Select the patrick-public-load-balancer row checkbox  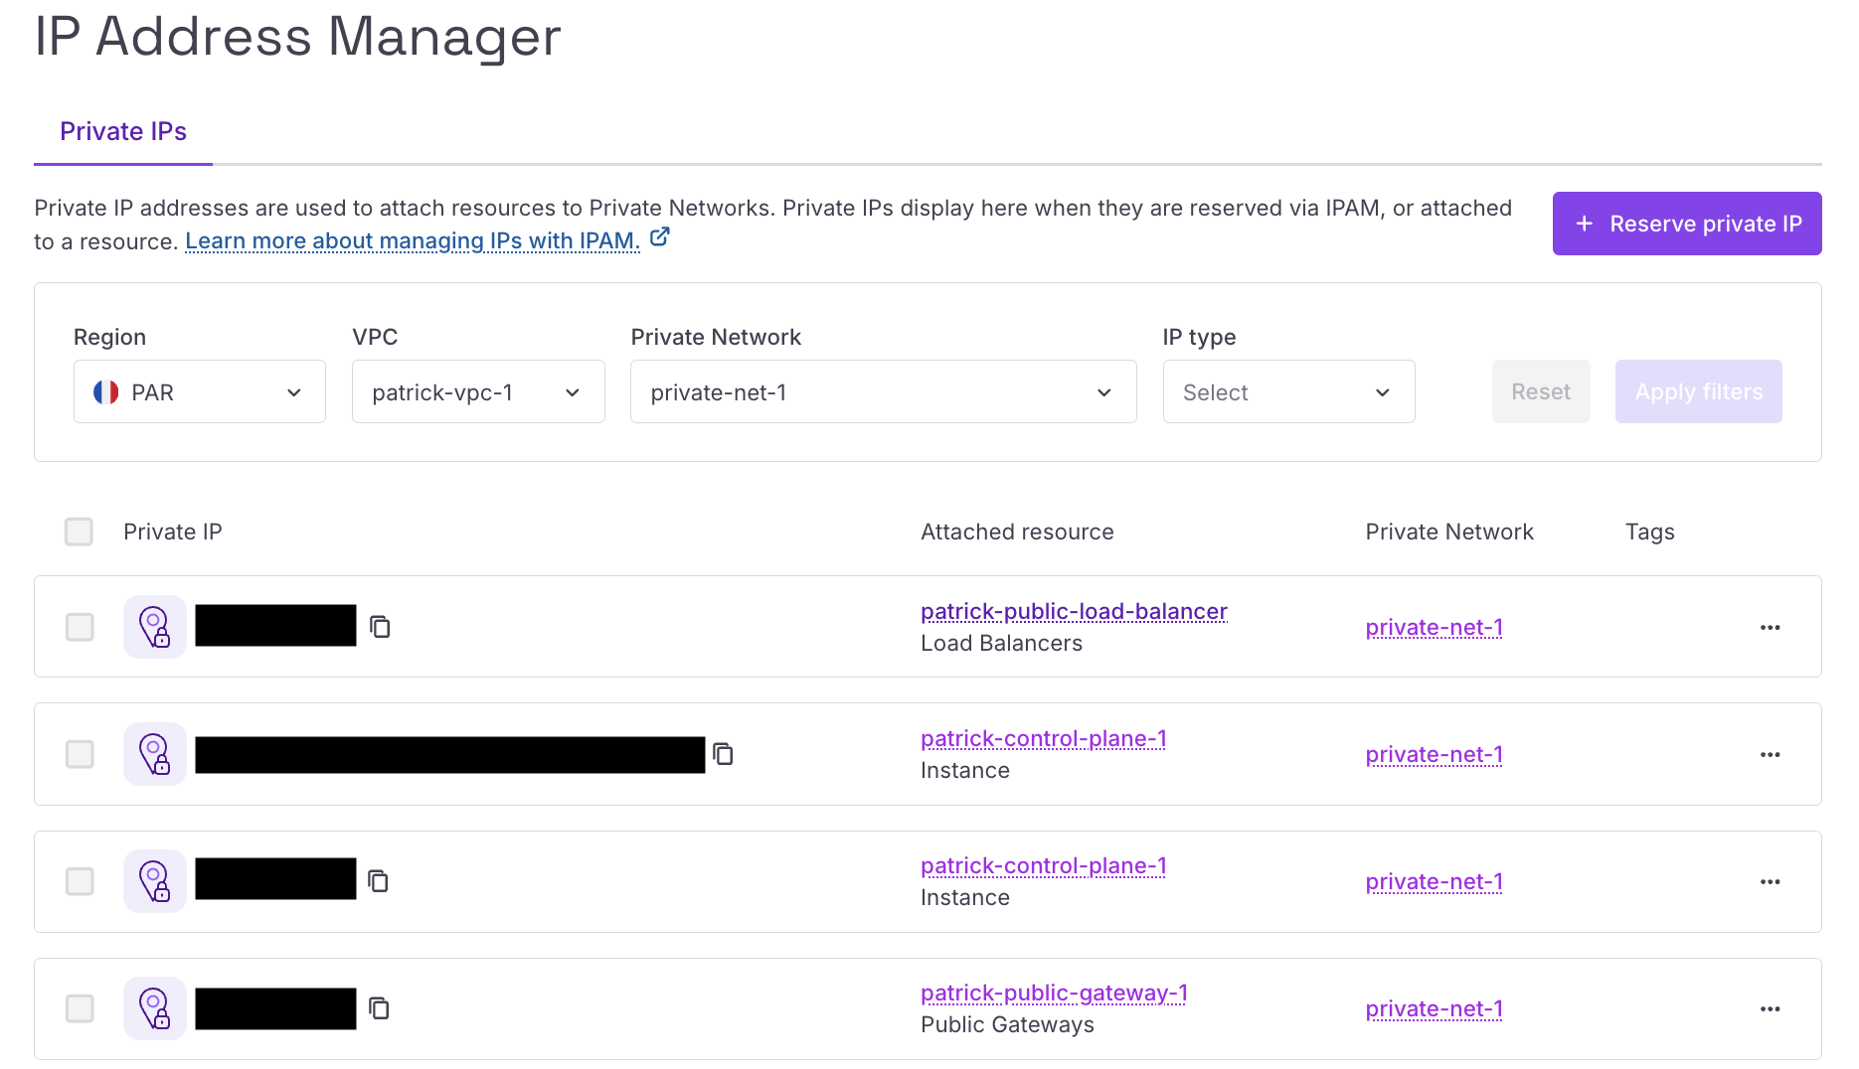(80, 627)
